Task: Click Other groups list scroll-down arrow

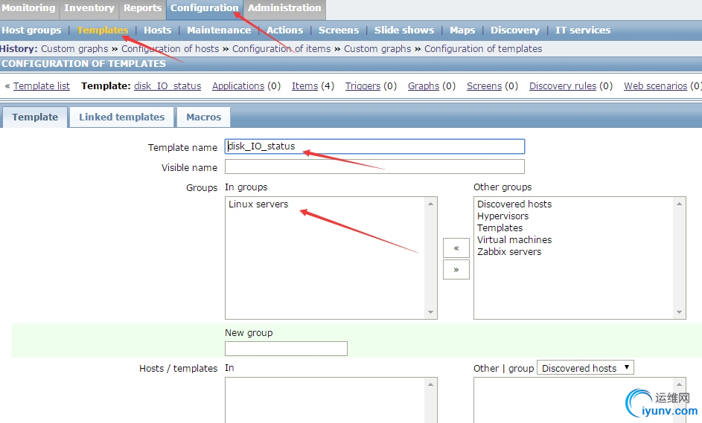Action: (679, 312)
